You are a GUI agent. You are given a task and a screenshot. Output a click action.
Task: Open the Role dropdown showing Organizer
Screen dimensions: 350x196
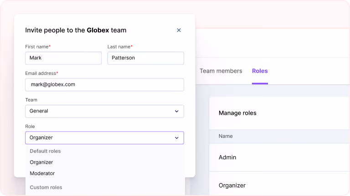tap(104, 138)
